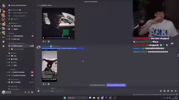Open the apps controller icon in message bar

(x=176, y=91)
